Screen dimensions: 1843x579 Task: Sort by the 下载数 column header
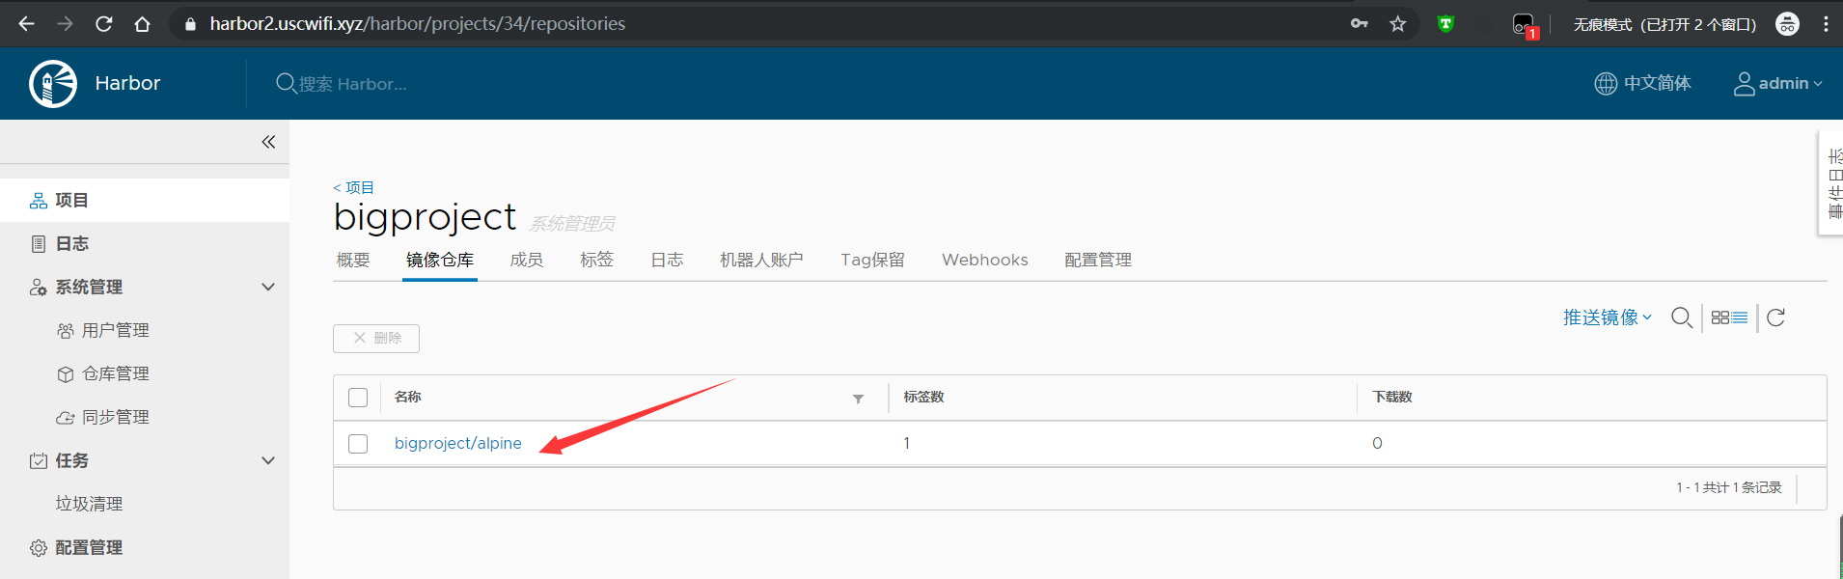(x=1392, y=397)
